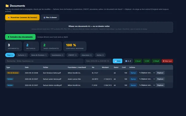Image resolution: width=186 pixels, height=116 pixels.
Task: Switch to the Factures (2) tab
Action: 22,55
